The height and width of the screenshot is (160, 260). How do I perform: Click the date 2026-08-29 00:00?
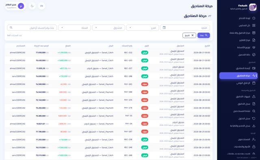pos(202,76)
